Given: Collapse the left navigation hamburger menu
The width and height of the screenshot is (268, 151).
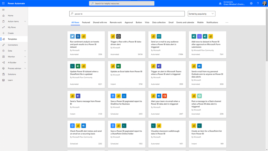Looking at the screenshot, I should [3, 10].
